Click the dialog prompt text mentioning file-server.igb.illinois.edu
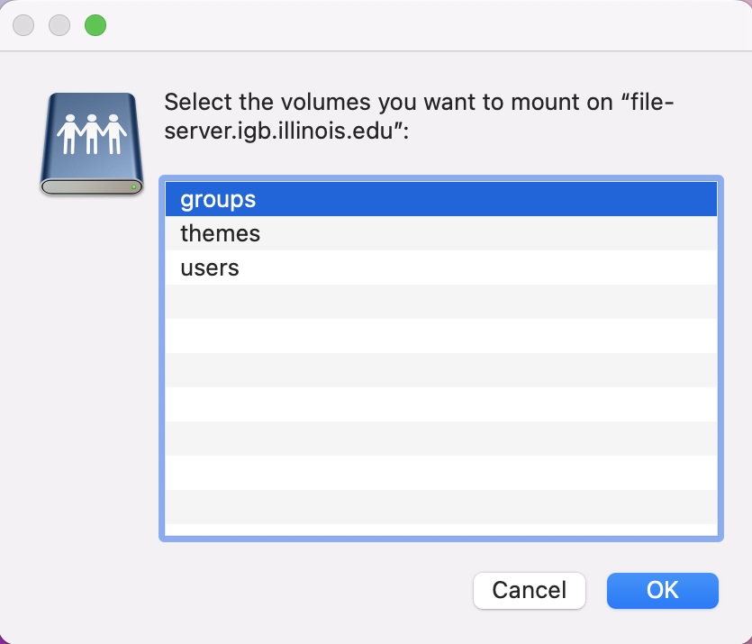This screenshot has height=644, width=752. [419, 117]
